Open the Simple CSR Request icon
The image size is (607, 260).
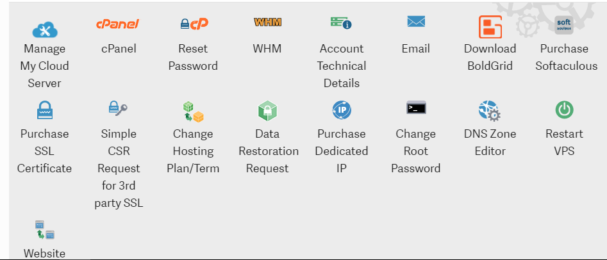click(118, 110)
